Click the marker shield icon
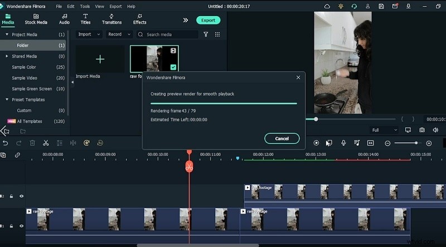Viewport: 446px width, 247px height. tap(329, 143)
